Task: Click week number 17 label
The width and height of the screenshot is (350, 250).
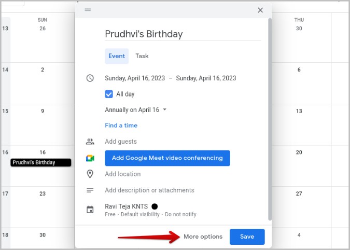Action: [x=5, y=193]
